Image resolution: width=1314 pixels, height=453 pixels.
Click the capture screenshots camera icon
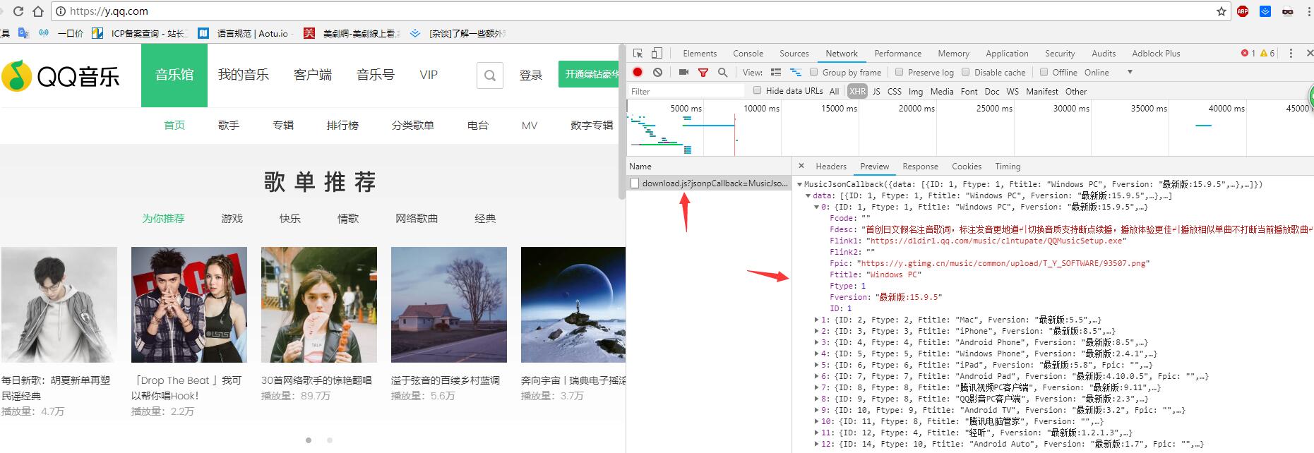(683, 72)
